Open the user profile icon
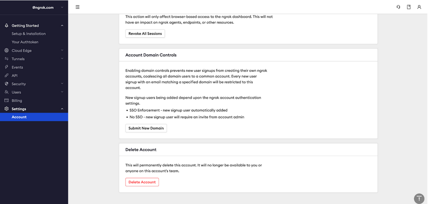This screenshot has height=204, width=428. [419, 6]
